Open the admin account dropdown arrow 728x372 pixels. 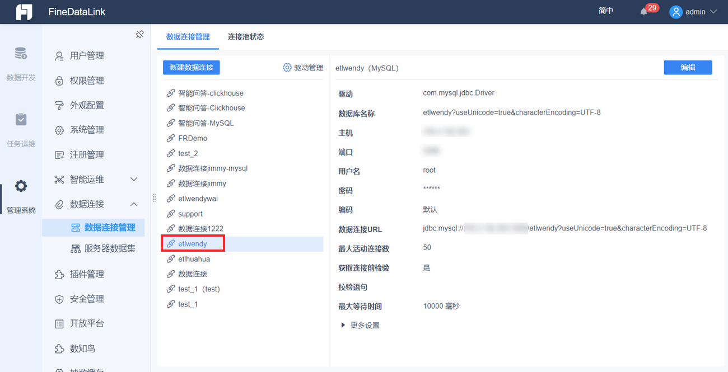click(713, 12)
